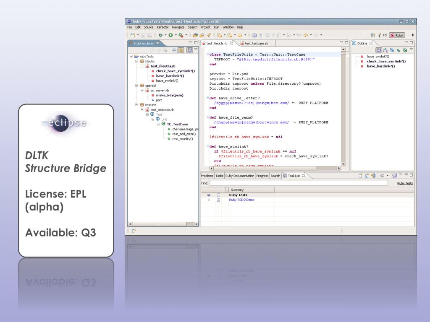Maximize the Outline view panel
This screenshot has height=322, width=430.
412,42
